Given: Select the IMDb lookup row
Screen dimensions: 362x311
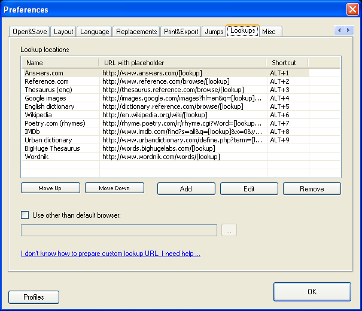Looking at the screenshot, I should click(x=181, y=132).
